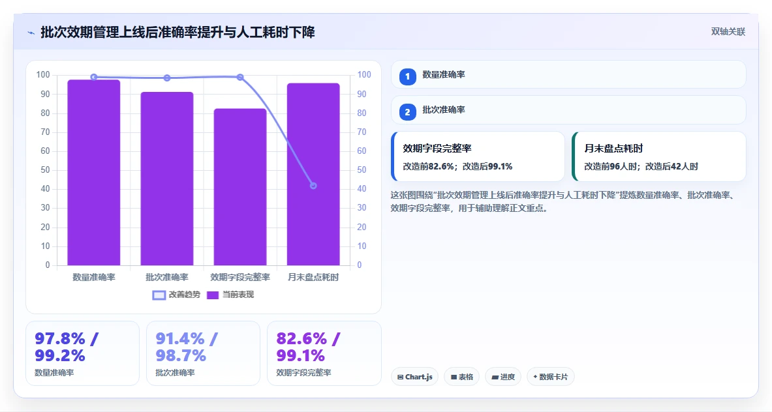Image resolution: width=772 pixels, height=412 pixels.
Task: Click the 月末盘点耗时 x-axis label
Action: click(313, 277)
